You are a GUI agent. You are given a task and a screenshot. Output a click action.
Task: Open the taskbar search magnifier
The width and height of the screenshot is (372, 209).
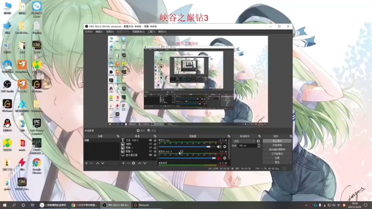[x=14, y=205]
